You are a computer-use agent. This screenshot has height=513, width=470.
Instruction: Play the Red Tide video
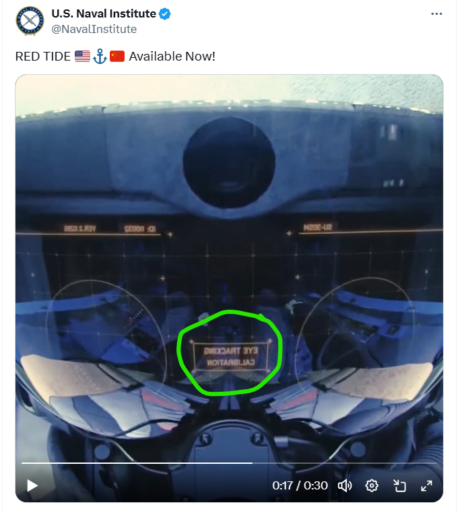[x=32, y=485]
